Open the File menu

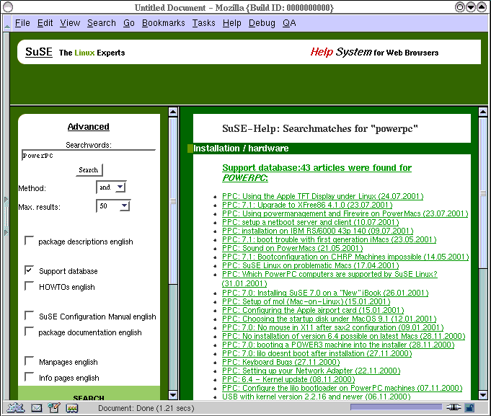tap(22, 23)
